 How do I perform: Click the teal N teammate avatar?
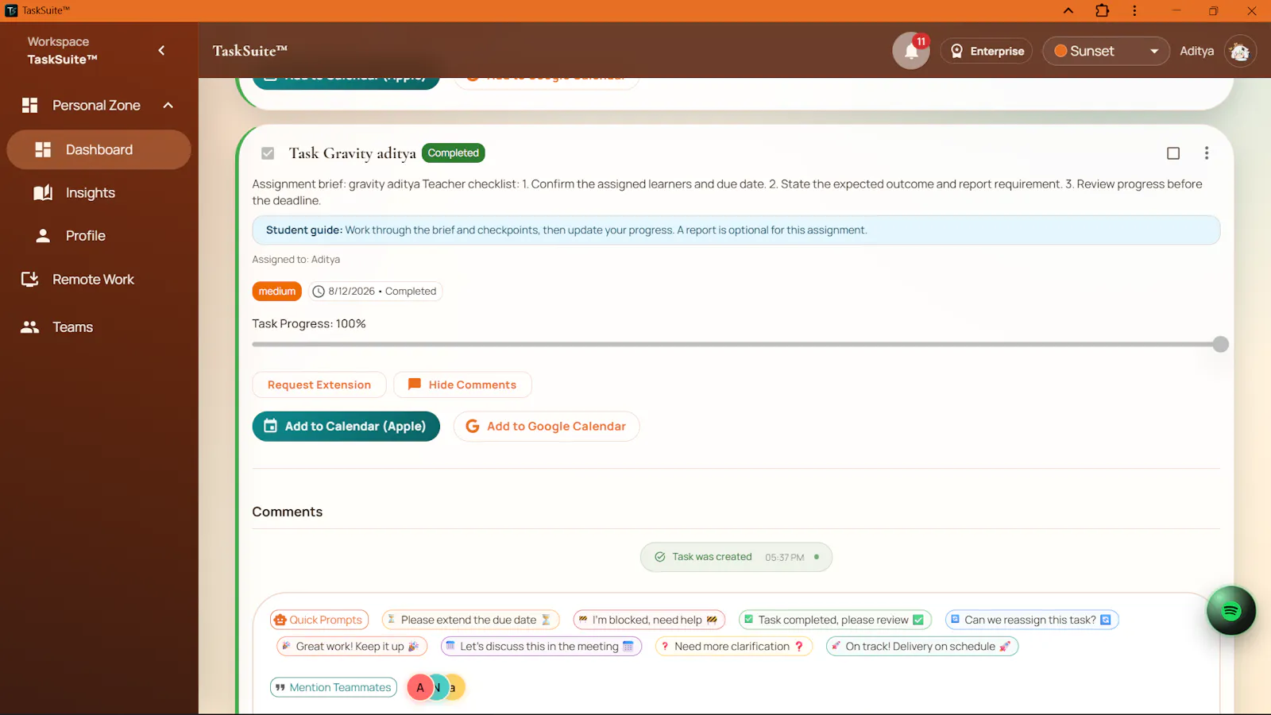[439, 687]
